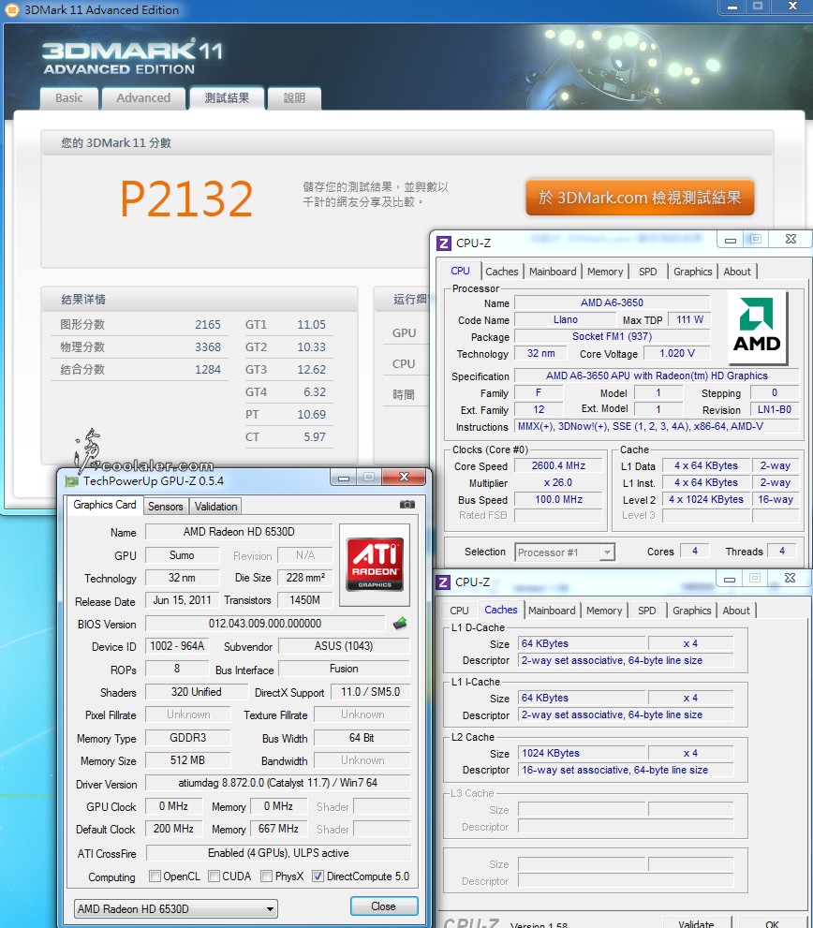Open SPD tab in upper CPU-Z window

click(x=648, y=272)
